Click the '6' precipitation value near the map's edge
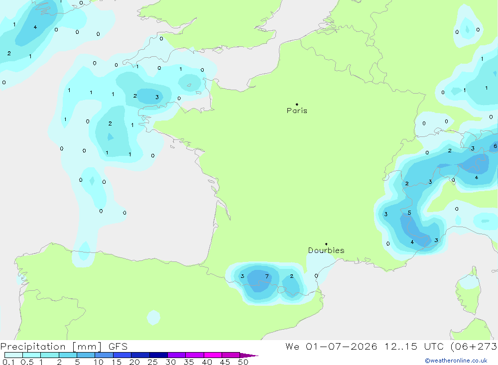This screenshot has height=365, width=498. (495, 146)
